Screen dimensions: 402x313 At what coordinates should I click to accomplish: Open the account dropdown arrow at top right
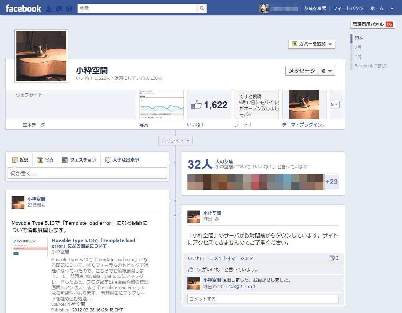click(x=392, y=9)
